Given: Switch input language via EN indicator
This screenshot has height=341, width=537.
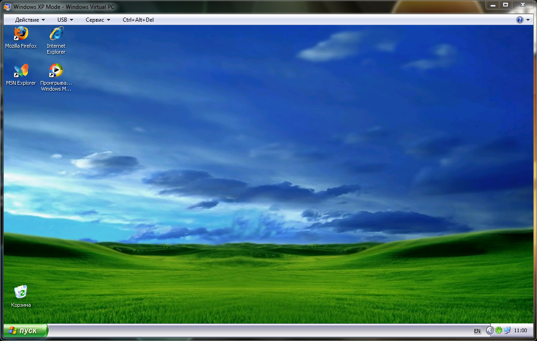Looking at the screenshot, I should click(477, 331).
